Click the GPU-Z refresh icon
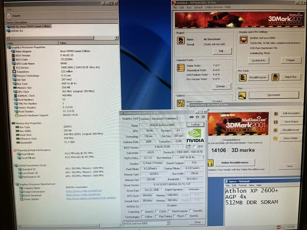307x230 pixels. click(x=197, y=117)
